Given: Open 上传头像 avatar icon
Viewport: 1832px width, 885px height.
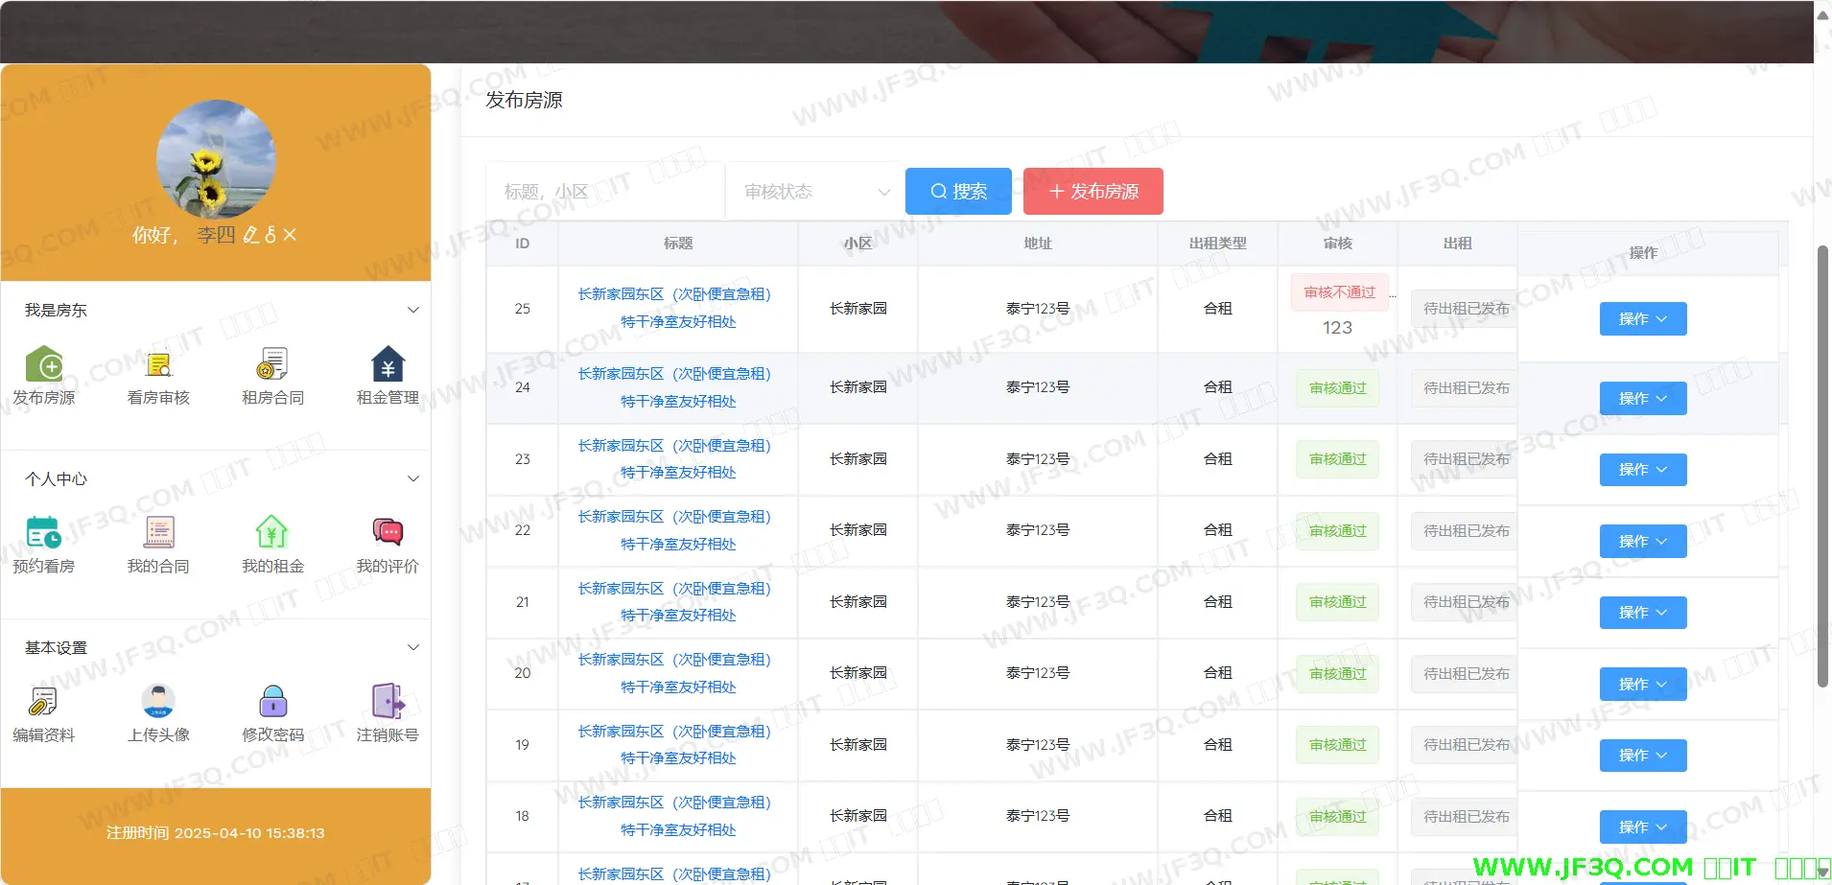Looking at the screenshot, I should pyautogui.click(x=158, y=702).
